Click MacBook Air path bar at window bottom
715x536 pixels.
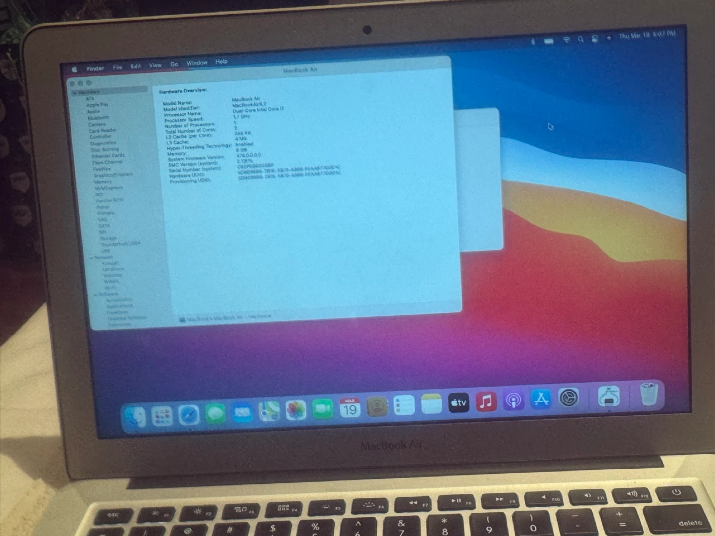tap(225, 318)
